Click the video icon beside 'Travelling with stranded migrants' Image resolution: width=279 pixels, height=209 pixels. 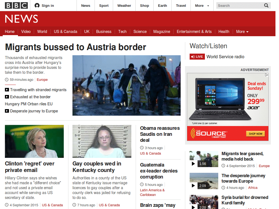coord(6,90)
